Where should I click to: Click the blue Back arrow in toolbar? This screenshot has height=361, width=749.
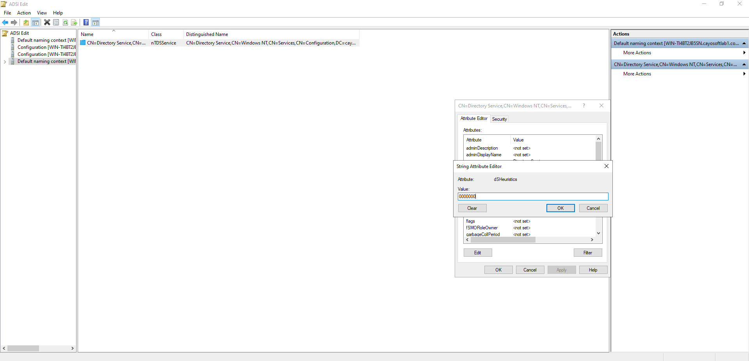5,22
